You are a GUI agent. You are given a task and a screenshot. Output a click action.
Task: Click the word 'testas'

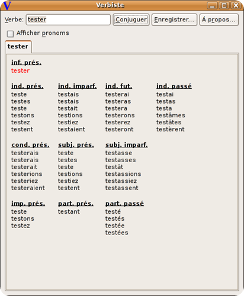[x=166, y=101]
